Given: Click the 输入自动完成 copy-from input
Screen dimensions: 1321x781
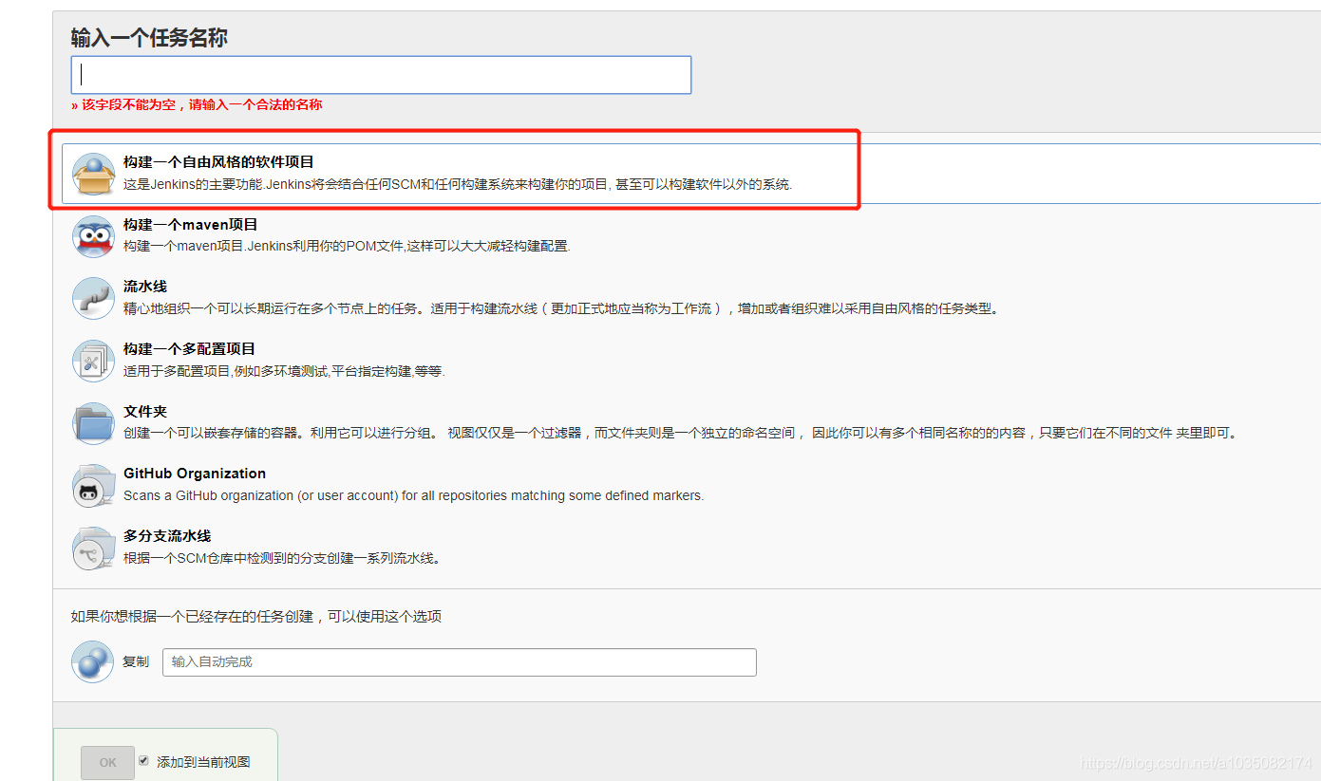Looking at the screenshot, I should [x=460, y=662].
